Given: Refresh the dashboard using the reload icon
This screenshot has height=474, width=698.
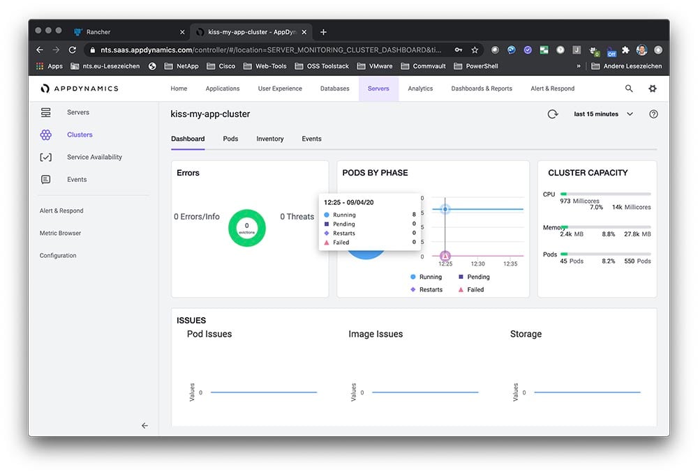Looking at the screenshot, I should (x=553, y=114).
